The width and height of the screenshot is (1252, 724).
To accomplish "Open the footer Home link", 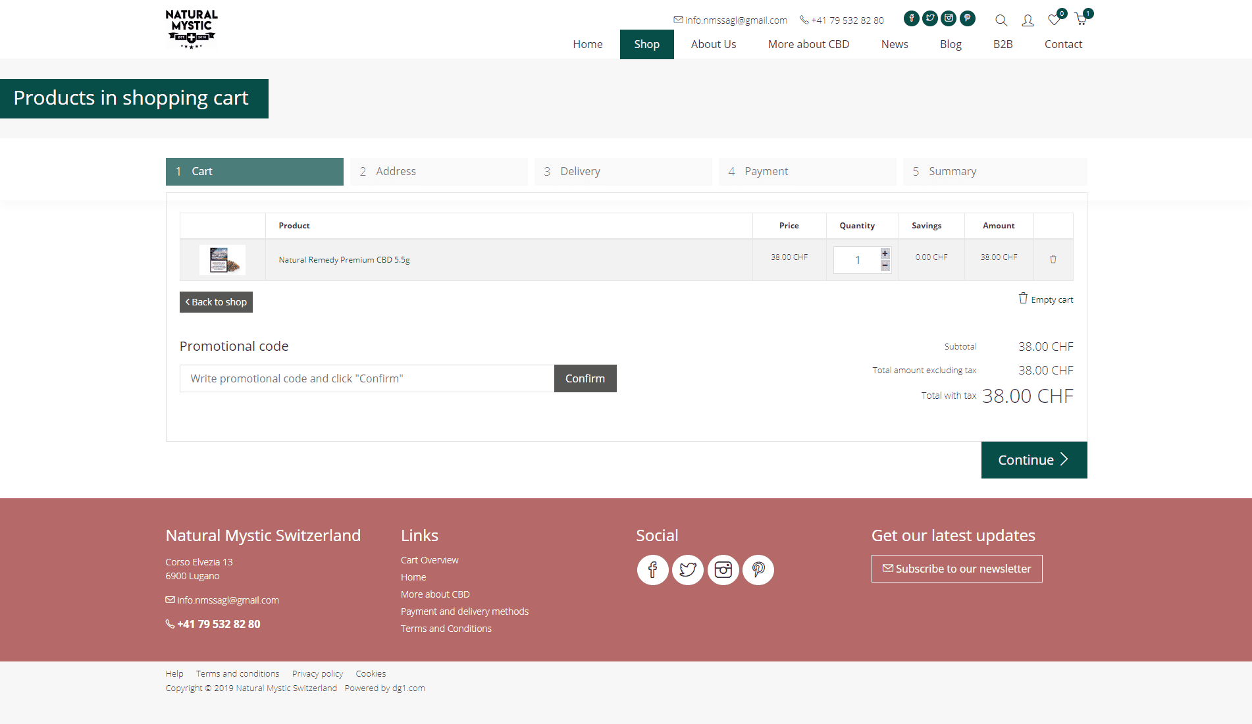I will (413, 577).
